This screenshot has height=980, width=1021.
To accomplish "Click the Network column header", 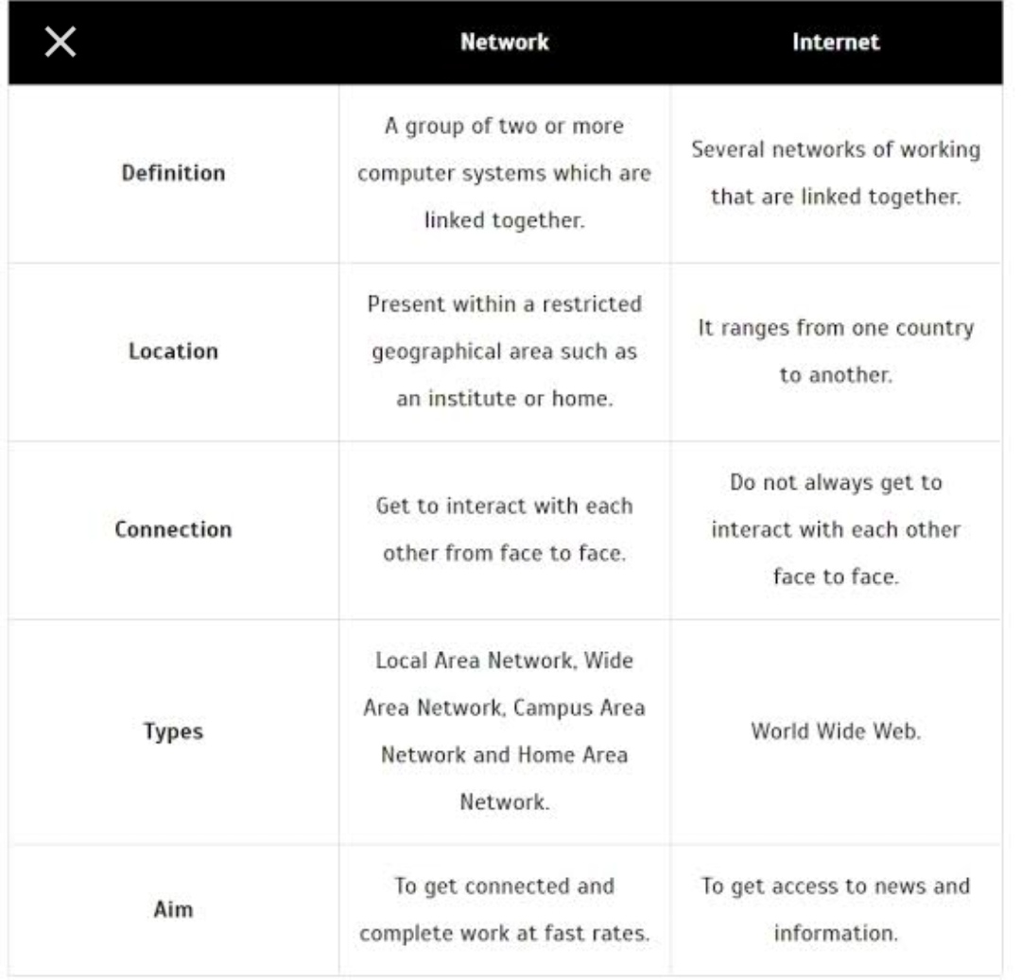I will pos(505,43).
